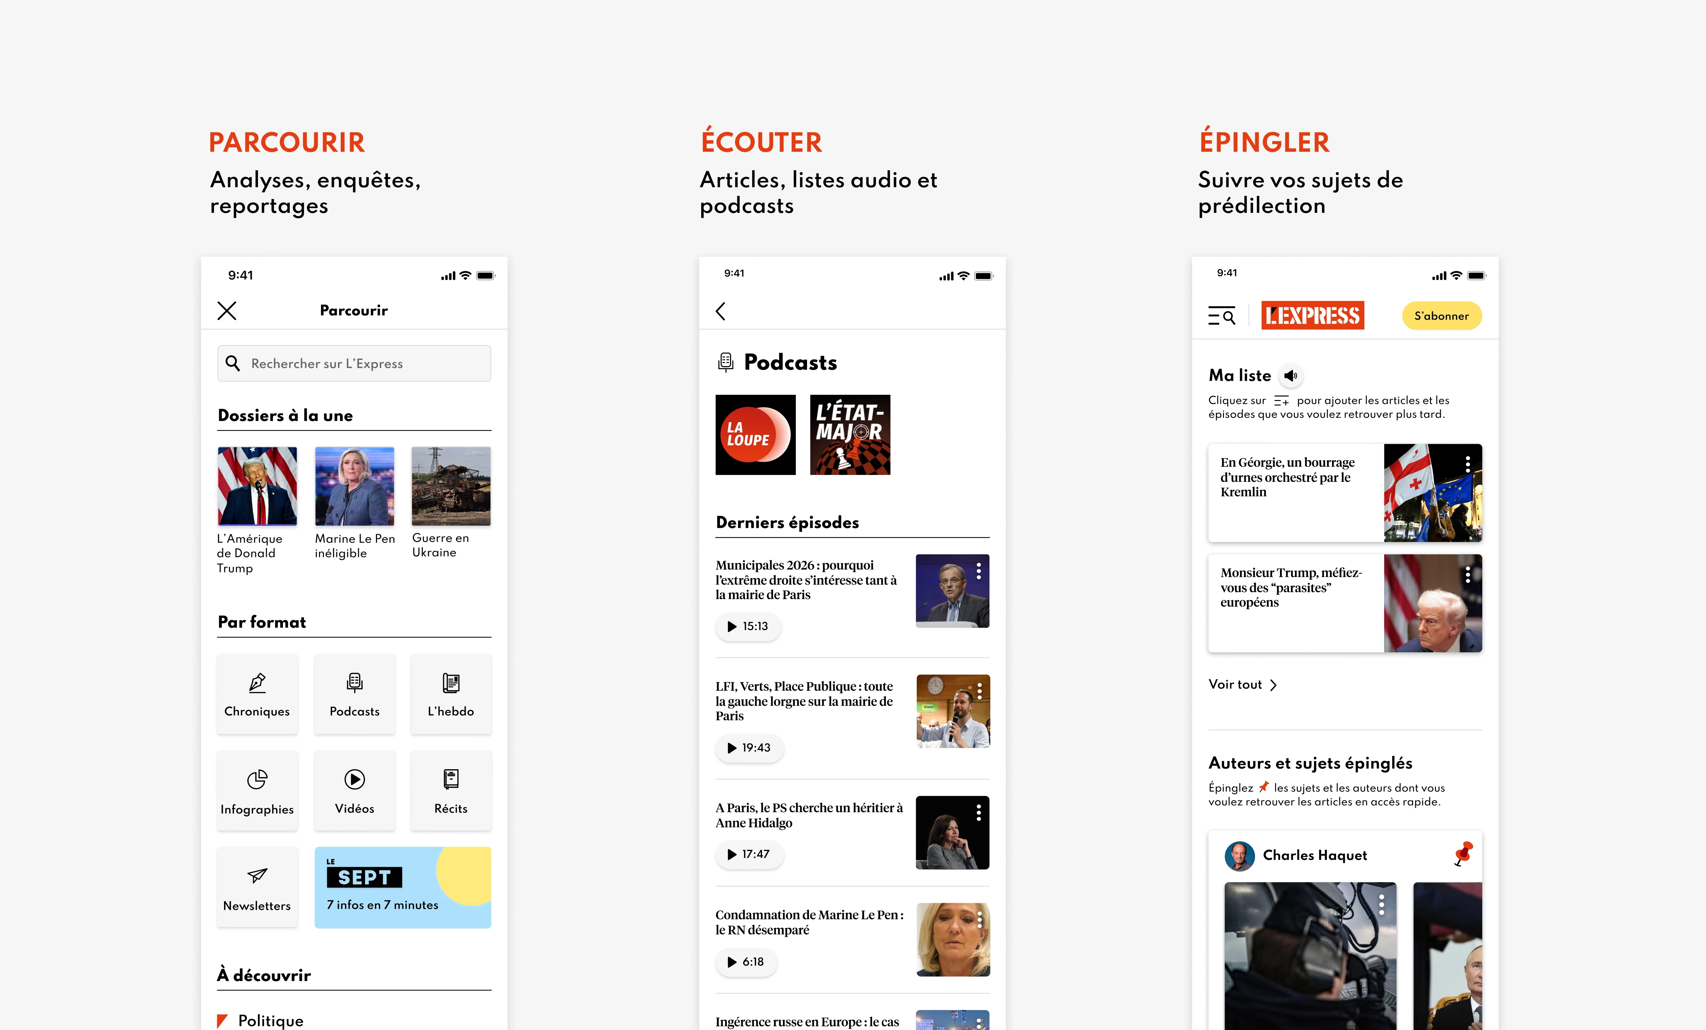This screenshot has height=1030, width=1706.
Task: Close the Parcourir screen with X icon
Action: (x=227, y=311)
